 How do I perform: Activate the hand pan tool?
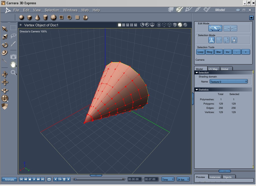(13, 65)
